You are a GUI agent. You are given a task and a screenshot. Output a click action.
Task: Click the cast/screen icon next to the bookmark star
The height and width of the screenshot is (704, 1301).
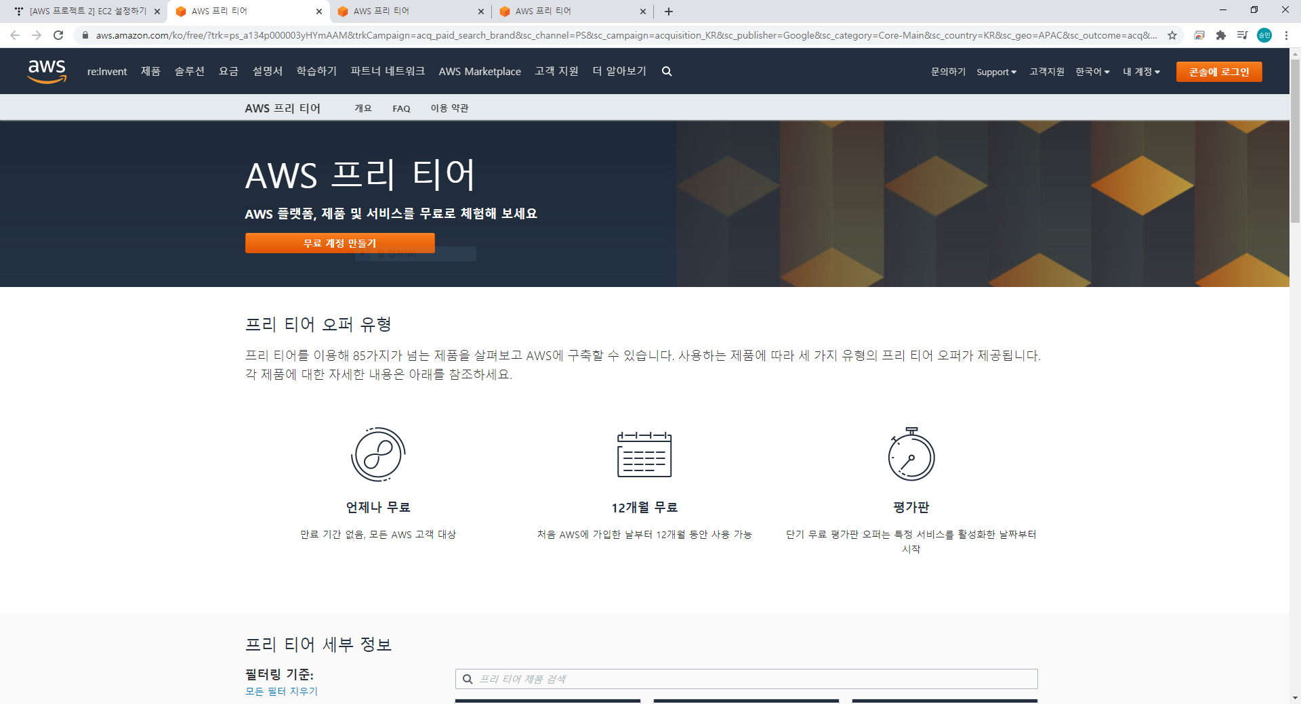1199,35
